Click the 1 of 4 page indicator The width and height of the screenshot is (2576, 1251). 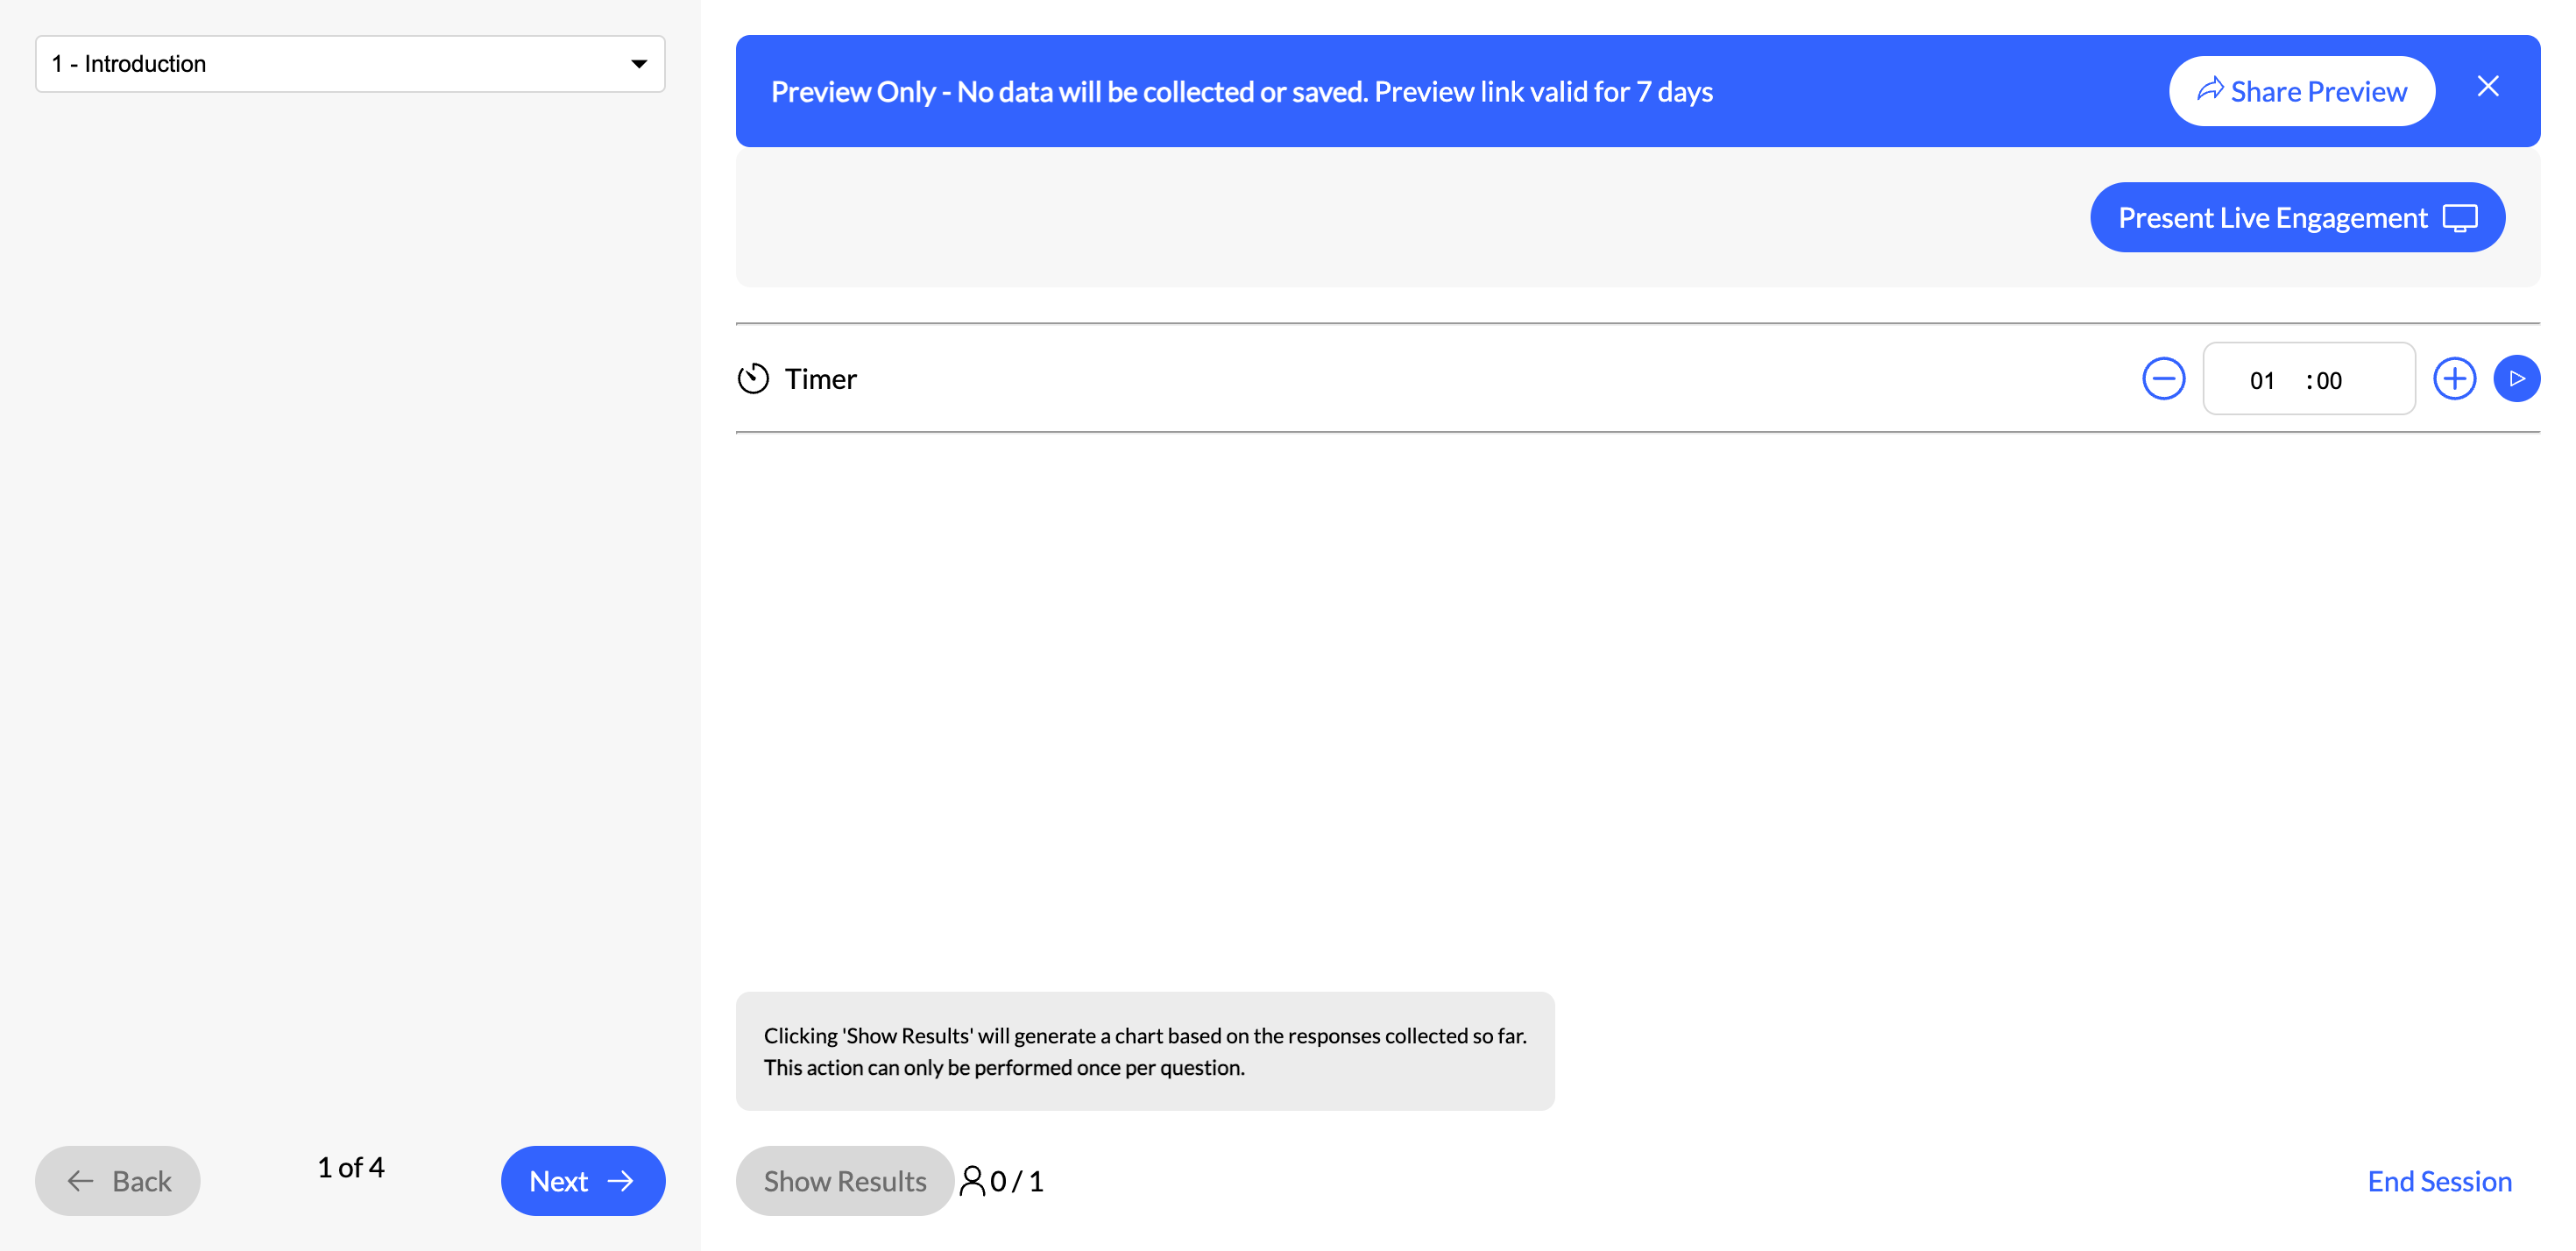coord(350,1167)
